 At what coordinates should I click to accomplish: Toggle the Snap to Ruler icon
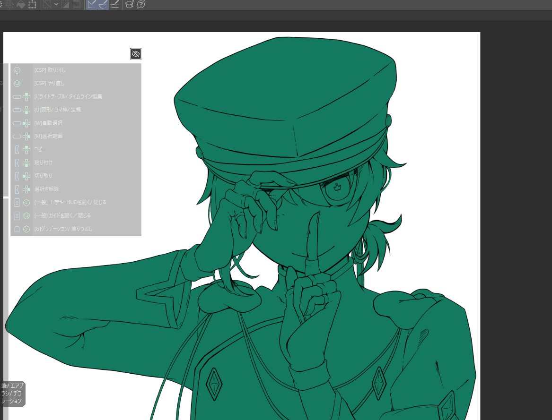(x=92, y=4)
